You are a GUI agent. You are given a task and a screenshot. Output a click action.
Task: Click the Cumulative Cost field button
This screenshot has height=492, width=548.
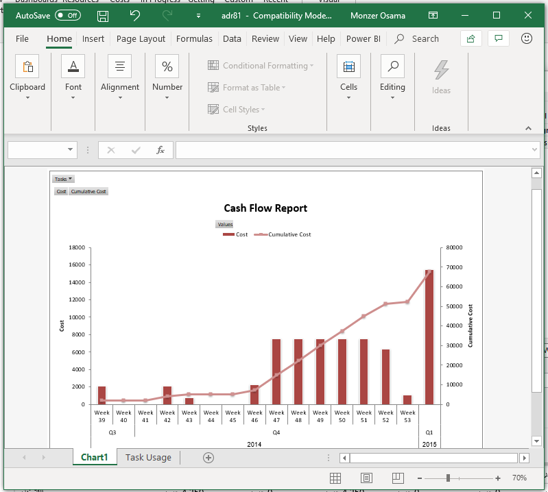pos(88,192)
